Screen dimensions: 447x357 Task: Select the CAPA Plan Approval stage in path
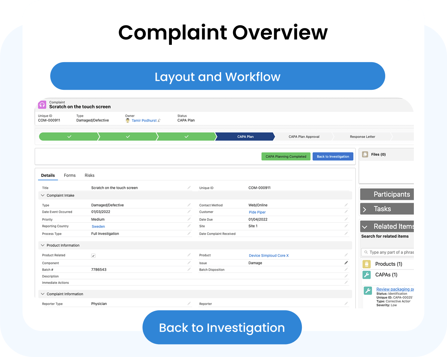point(304,137)
